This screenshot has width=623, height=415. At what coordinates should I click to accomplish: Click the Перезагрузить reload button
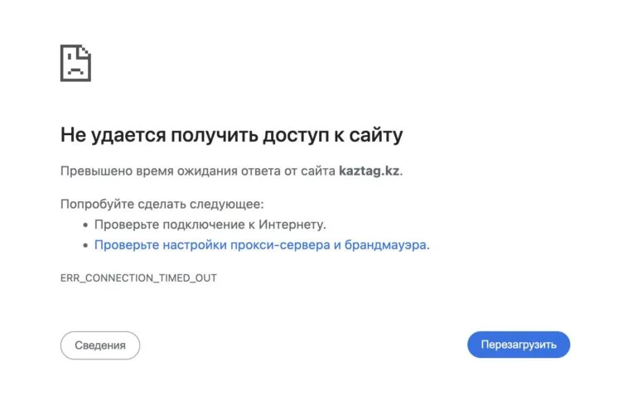[x=519, y=345]
